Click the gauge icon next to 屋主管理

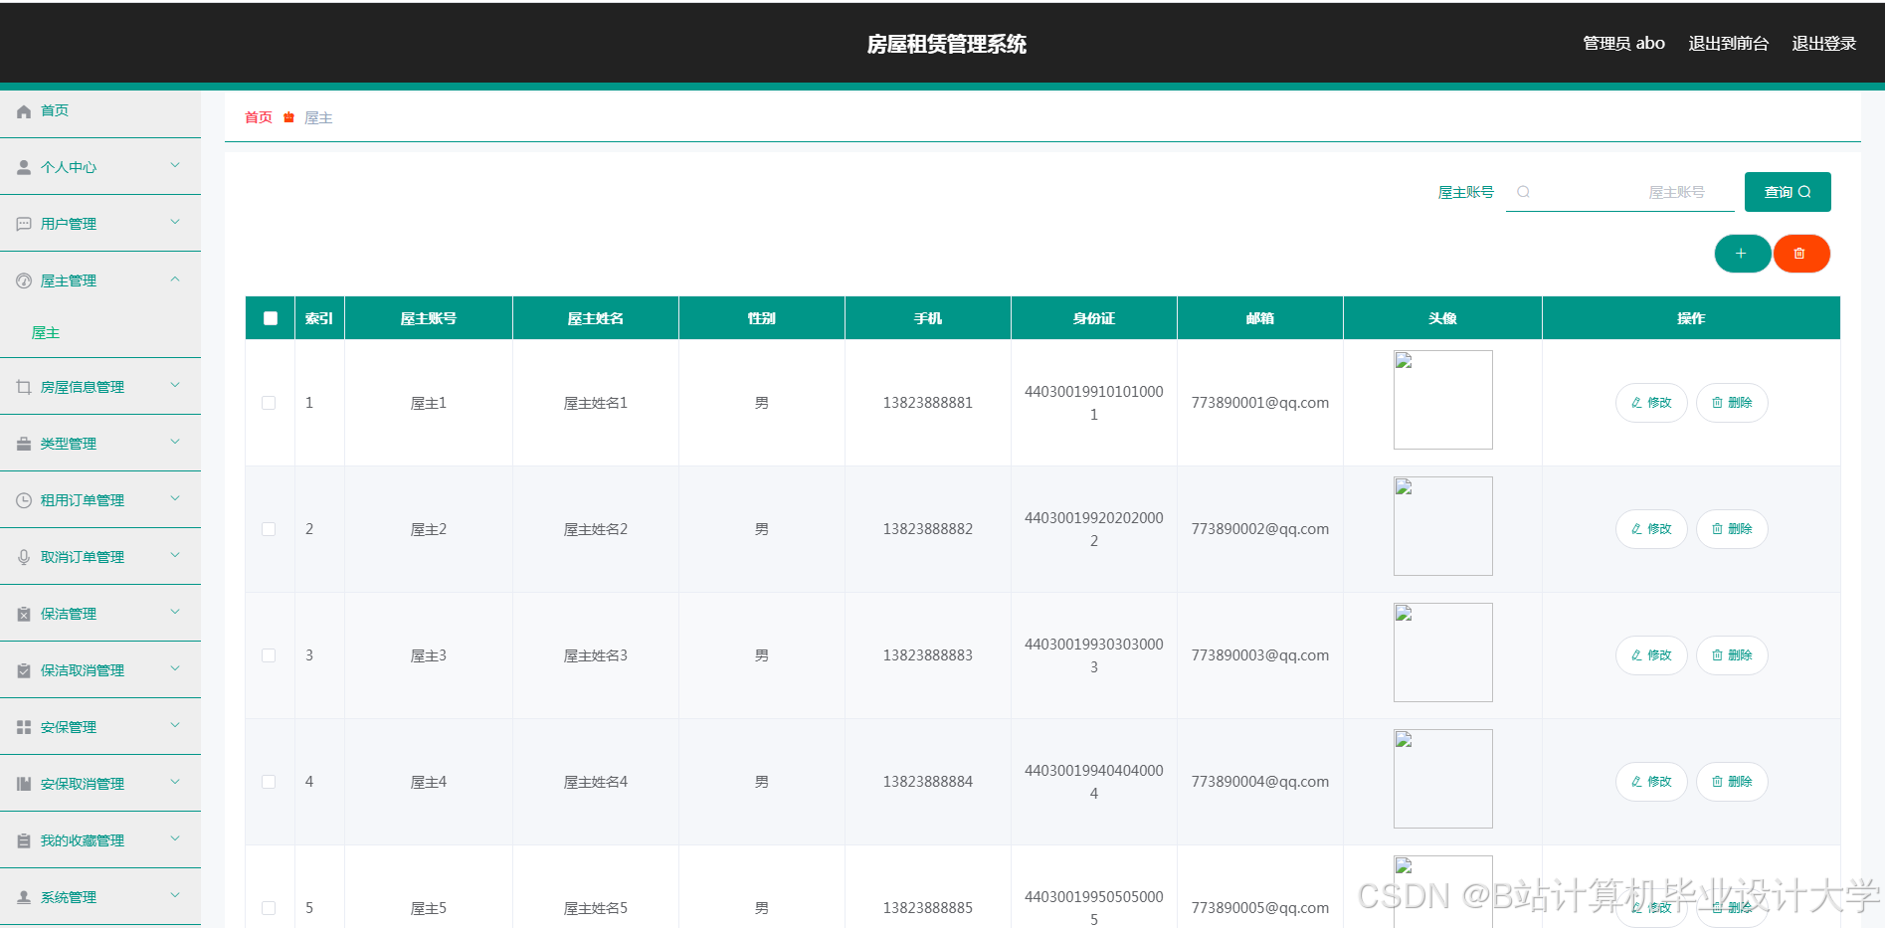[x=24, y=281]
